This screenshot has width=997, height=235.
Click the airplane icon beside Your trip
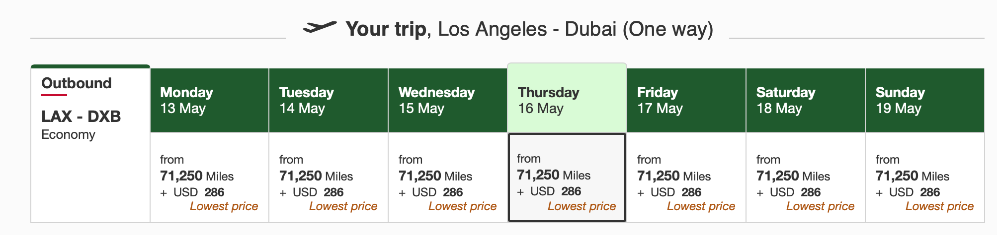click(x=320, y=28)
